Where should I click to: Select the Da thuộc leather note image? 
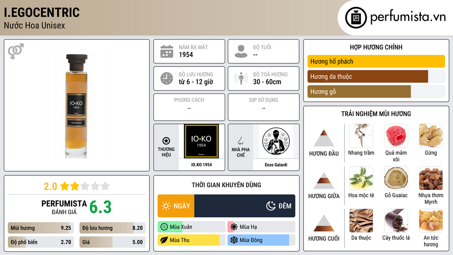click(361, 220)
